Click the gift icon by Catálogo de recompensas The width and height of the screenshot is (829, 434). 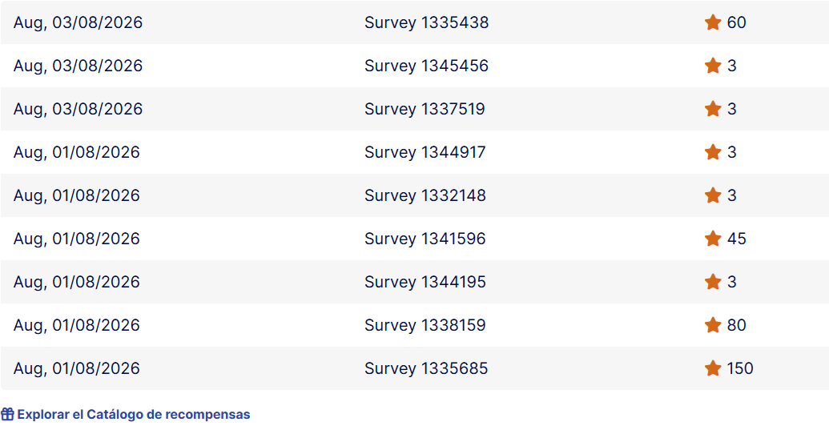(7, 414)
